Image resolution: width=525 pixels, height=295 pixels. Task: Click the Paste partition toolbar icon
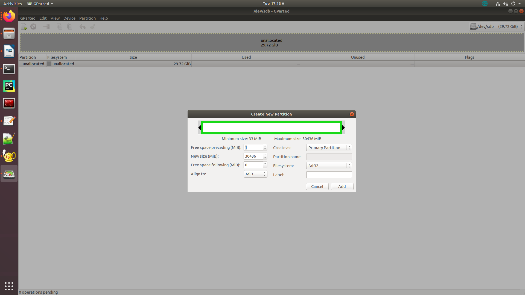click(x=69, y=26)
